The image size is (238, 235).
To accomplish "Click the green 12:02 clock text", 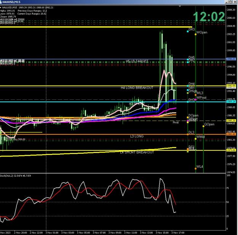I will pos(209,16).
